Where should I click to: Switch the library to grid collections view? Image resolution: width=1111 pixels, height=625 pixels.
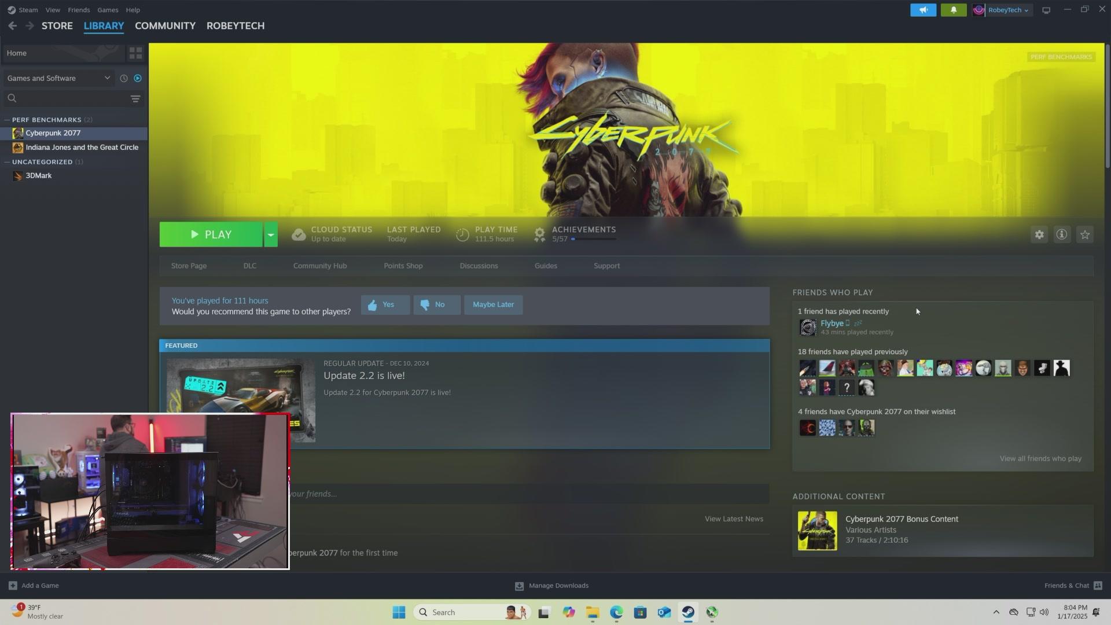click(x=135, y=53)
